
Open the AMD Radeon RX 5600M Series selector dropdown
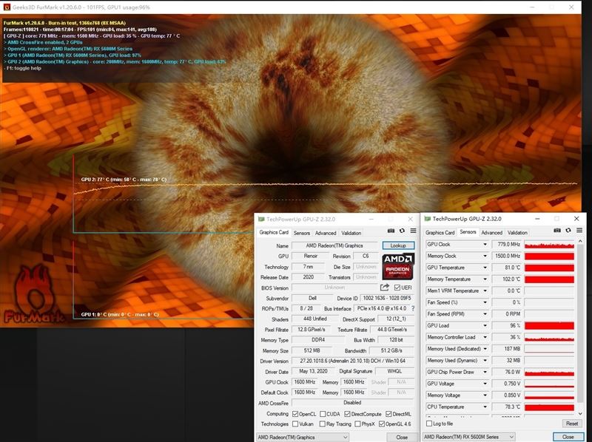click(468, 437)
